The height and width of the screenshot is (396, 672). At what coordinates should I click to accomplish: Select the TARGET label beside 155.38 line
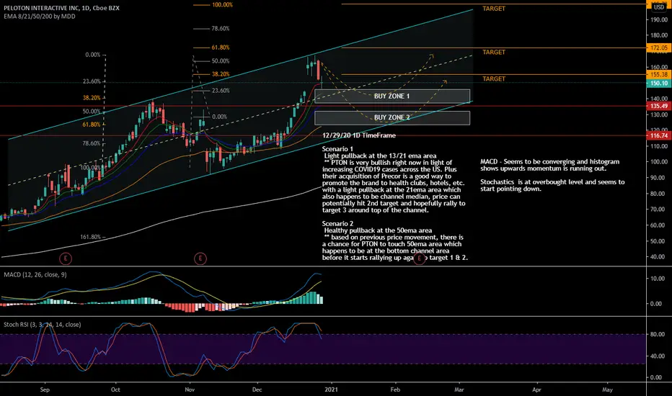[x=494, y=78]
